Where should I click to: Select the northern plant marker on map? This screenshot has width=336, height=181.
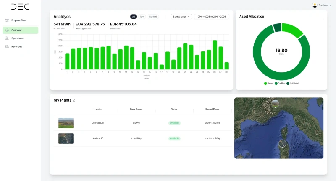[x=276, y=104]
